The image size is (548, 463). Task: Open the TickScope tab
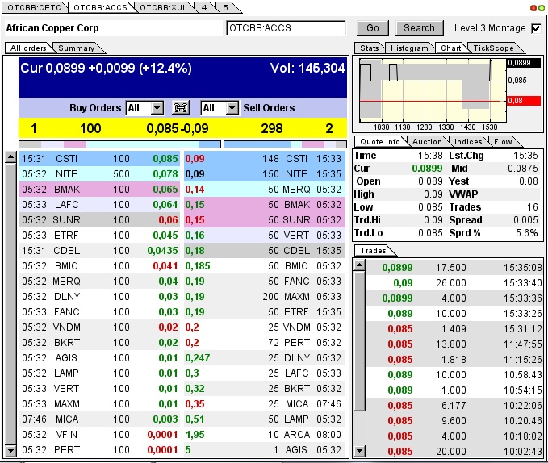pyautogui.click(x=493, y=48)
